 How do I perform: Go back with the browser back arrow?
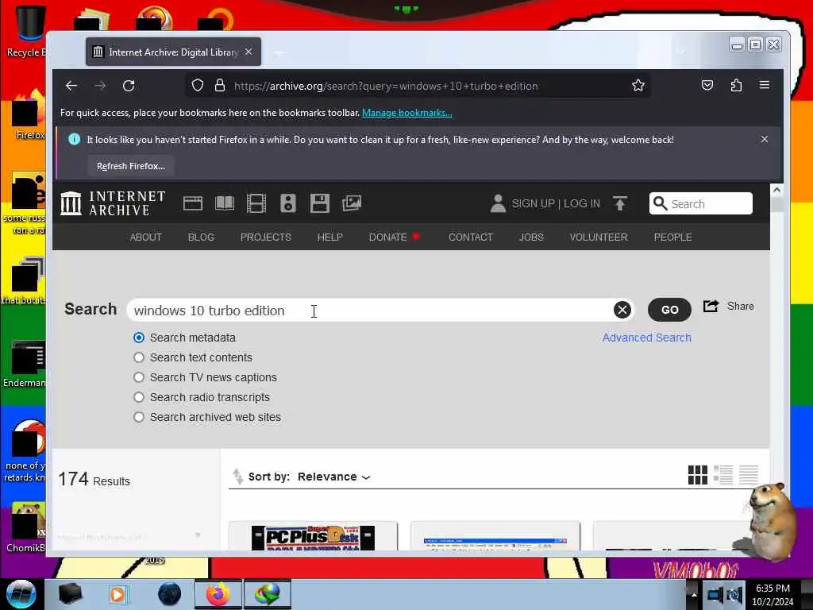[71, 86]
